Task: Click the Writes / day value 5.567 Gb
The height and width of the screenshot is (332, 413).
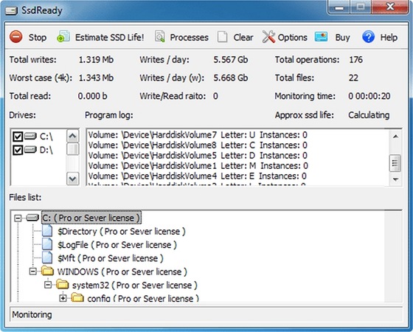Action: 231,60
